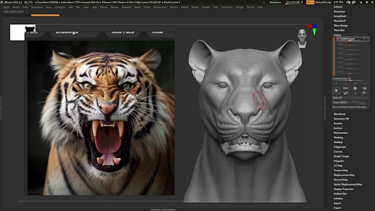The height and width of the screenshot is (211, 375).
Task: Toggle the orange Menus button
Action: pyautogui.click(x=310, y=2)
